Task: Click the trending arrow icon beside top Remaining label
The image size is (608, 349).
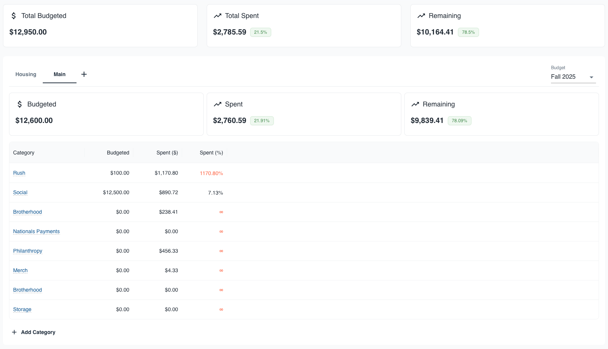Action: click(x=422, y=15)
